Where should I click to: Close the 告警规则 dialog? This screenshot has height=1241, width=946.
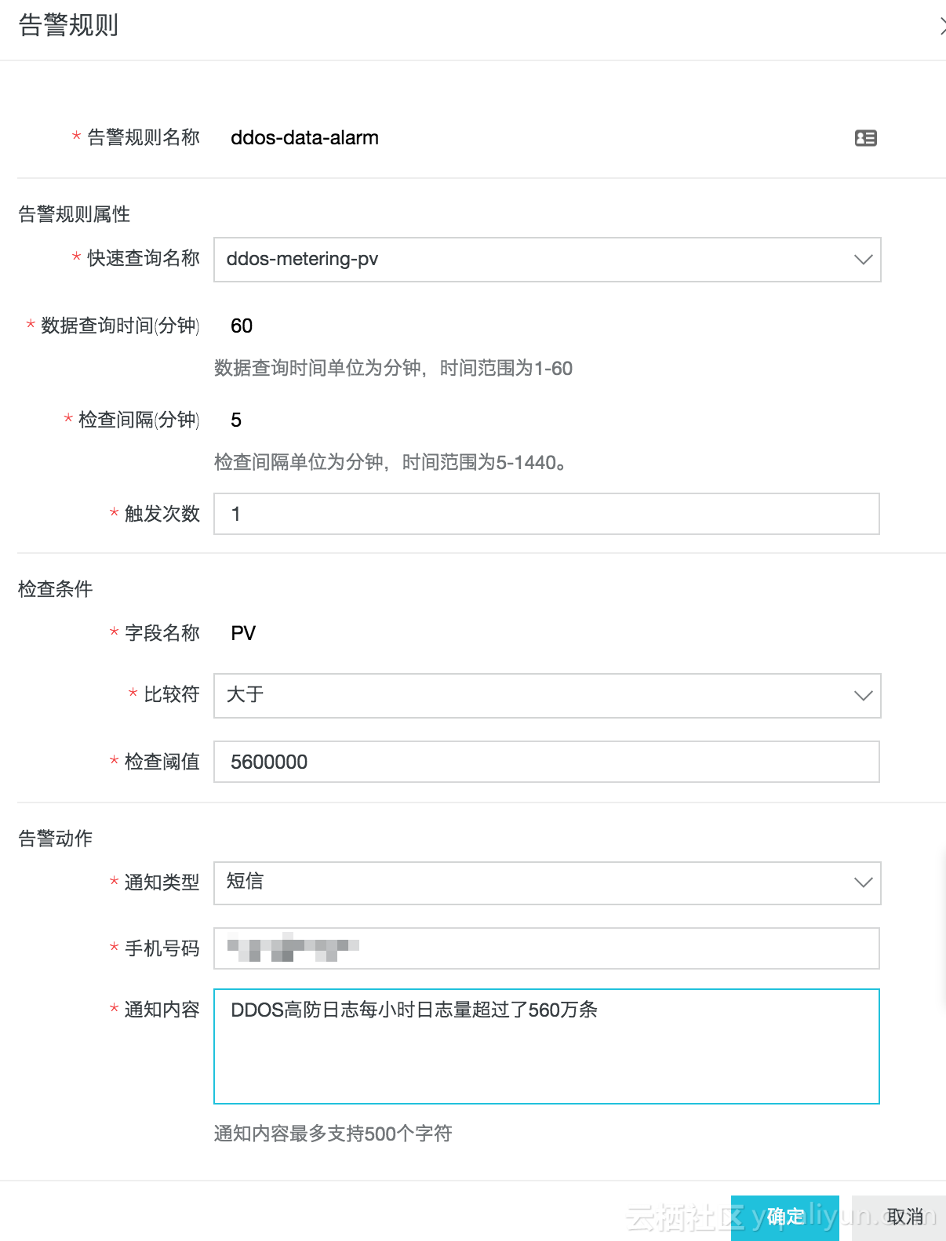[x=942, y=27]
